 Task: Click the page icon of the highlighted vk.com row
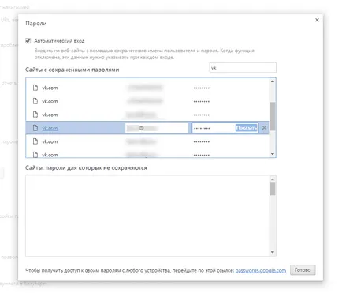coord(35,128)
